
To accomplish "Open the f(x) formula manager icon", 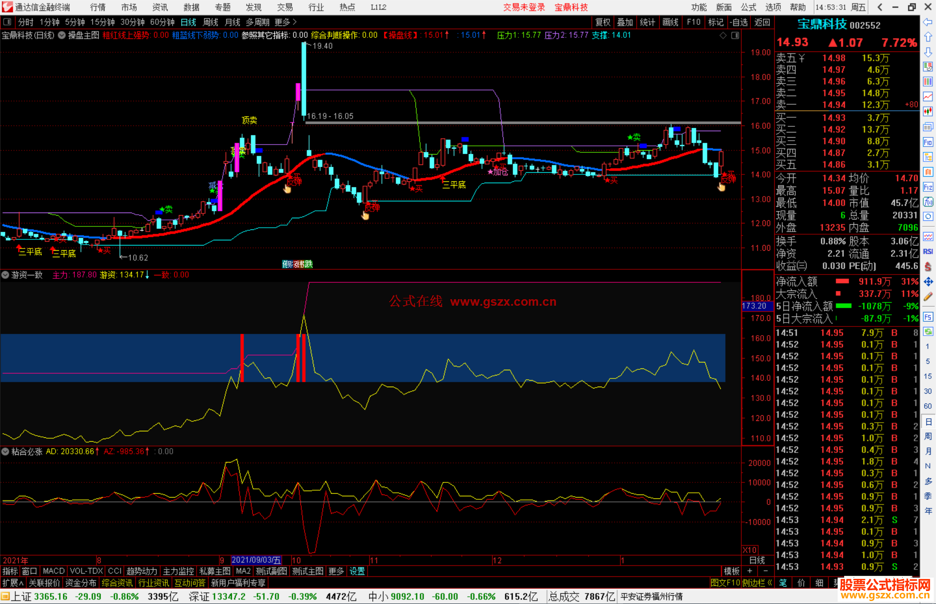I will (928, 202).
